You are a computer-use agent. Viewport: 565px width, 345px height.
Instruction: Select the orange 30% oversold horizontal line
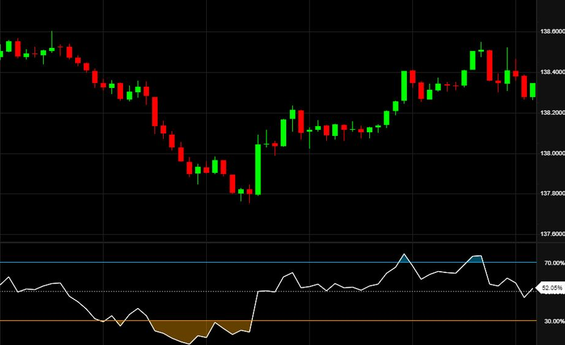(268, 320)
